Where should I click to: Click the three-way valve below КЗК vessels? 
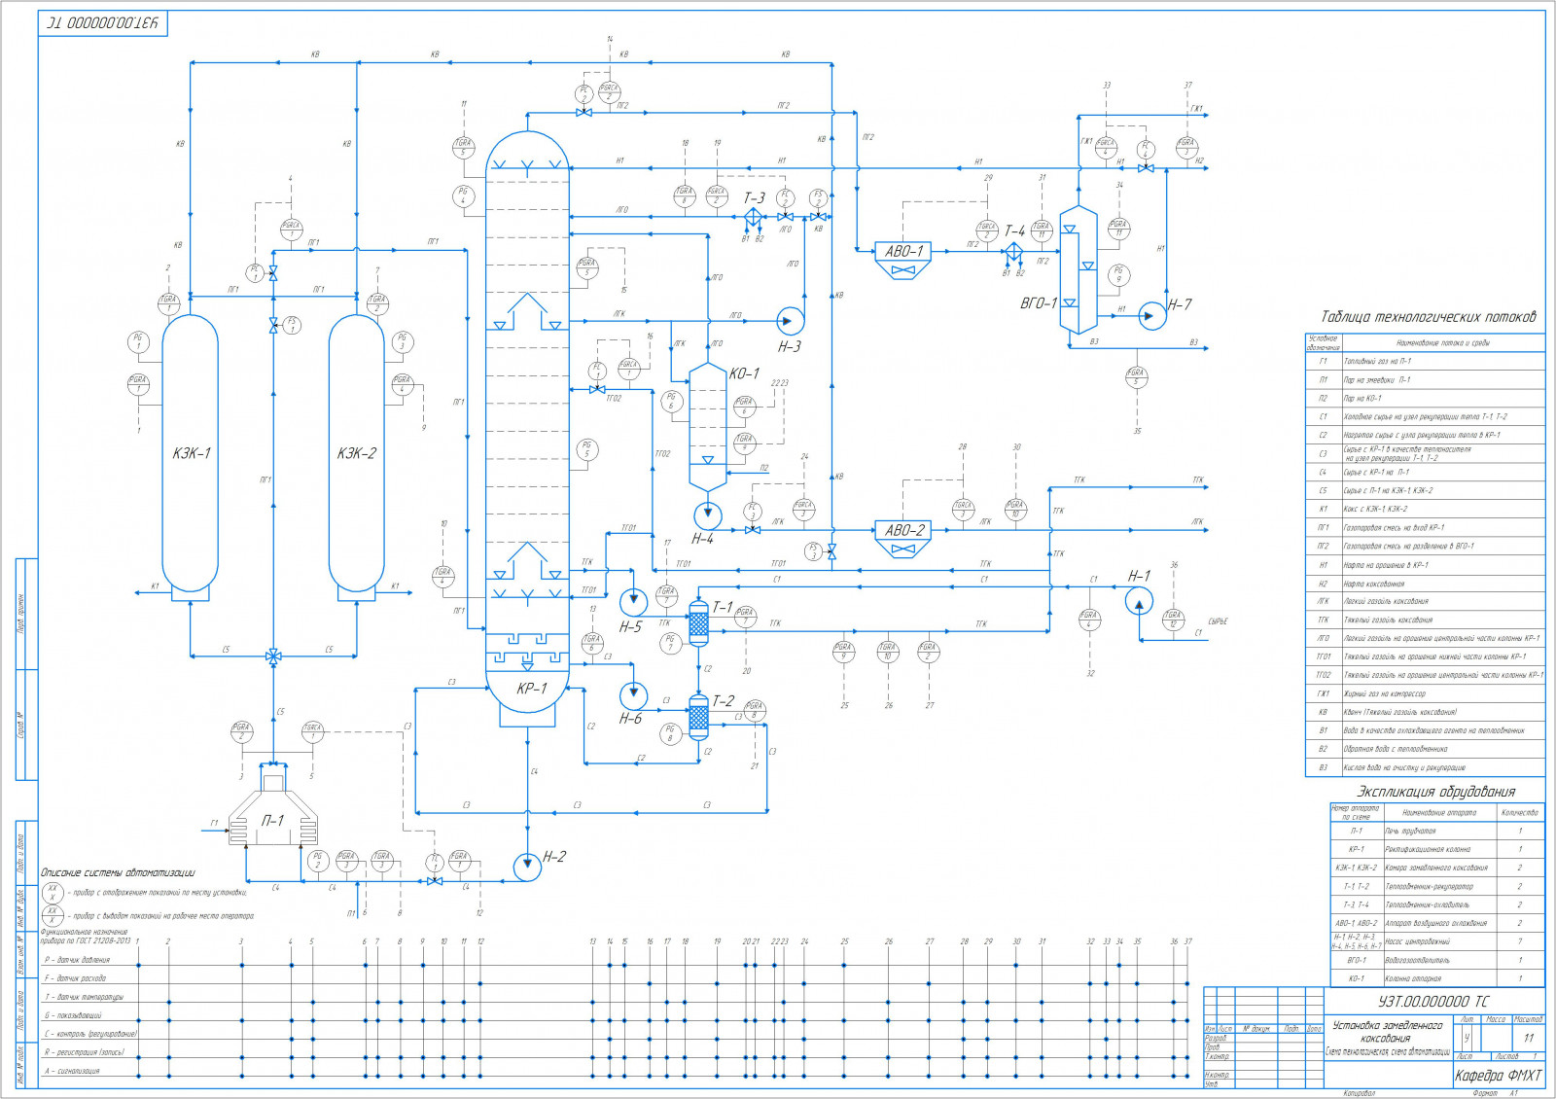273,656
